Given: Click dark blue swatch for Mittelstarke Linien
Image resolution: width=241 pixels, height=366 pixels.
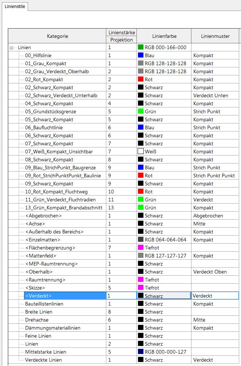Looking at the screenshot, I should [x=141, y=352].
